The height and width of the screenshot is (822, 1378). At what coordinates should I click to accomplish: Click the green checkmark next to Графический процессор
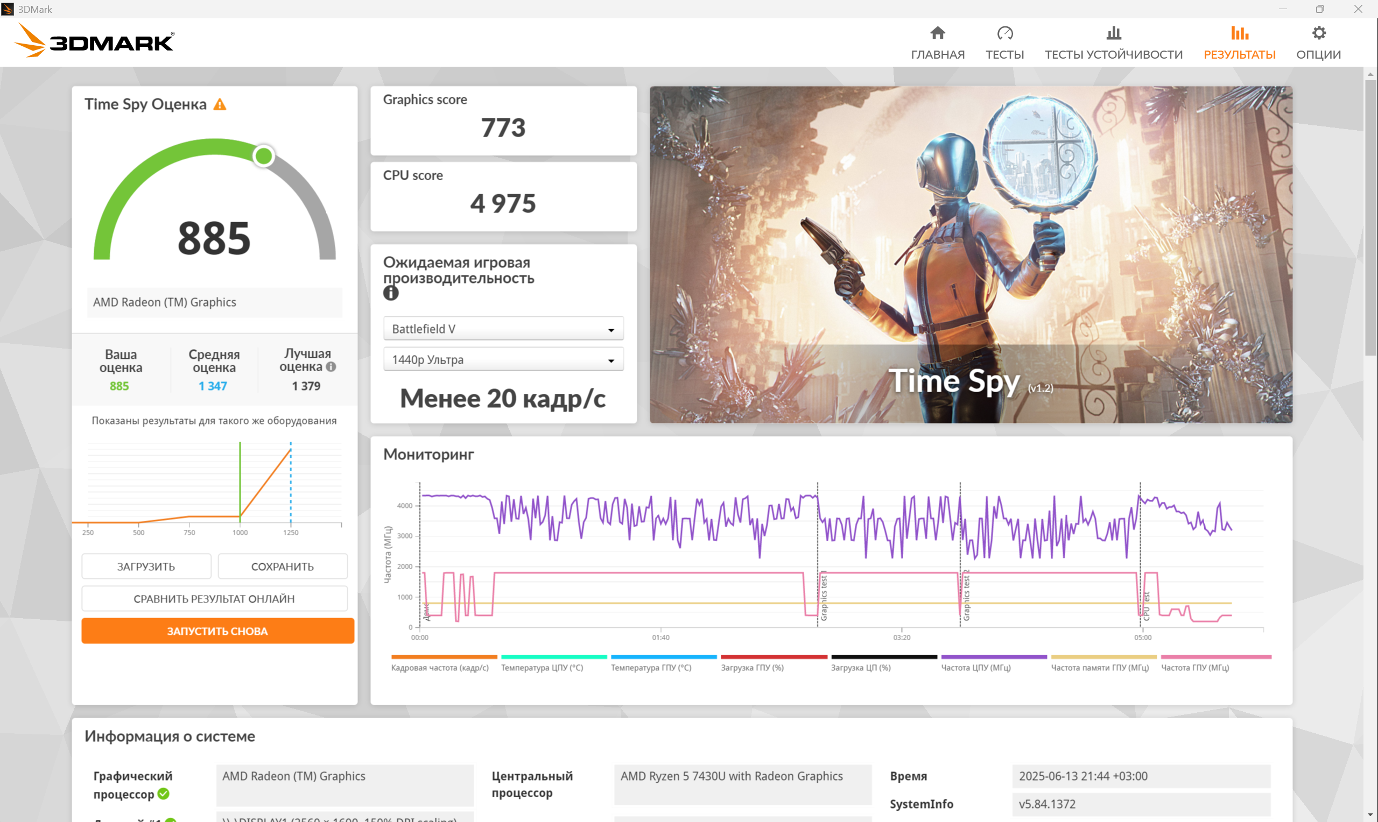tap(164, 793)
